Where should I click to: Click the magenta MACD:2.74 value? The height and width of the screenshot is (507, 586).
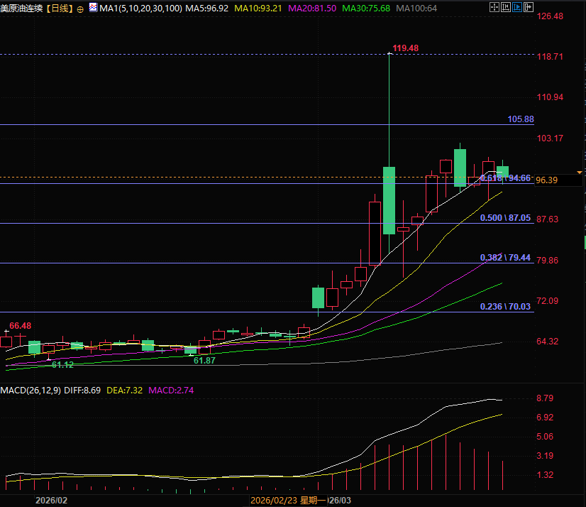171,391
